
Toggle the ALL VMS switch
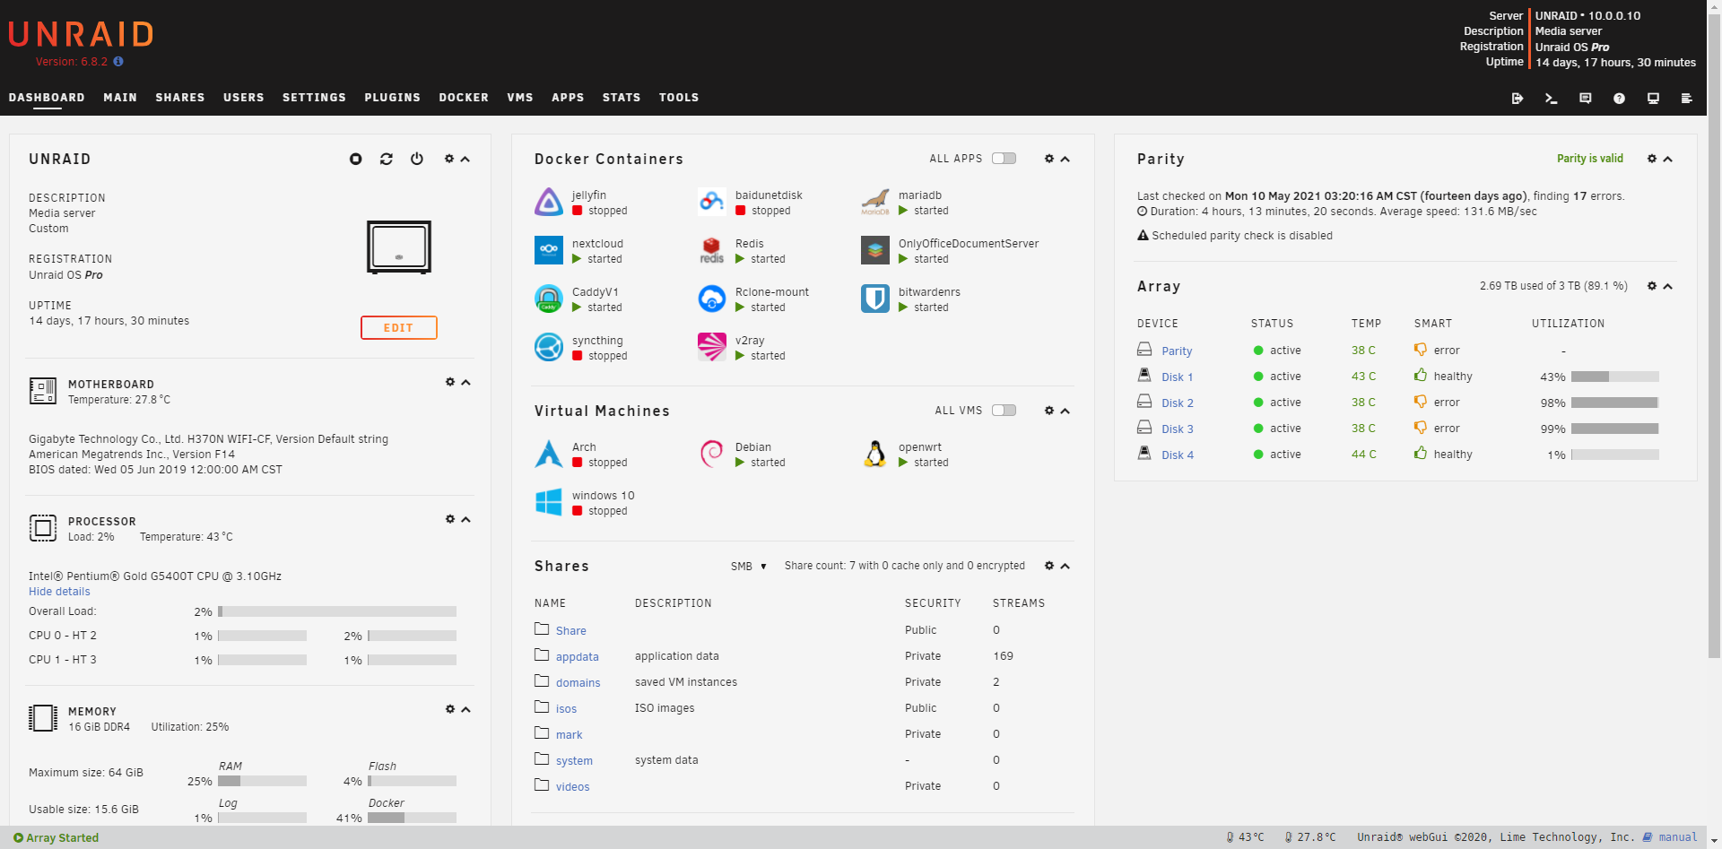(1004, 411)
